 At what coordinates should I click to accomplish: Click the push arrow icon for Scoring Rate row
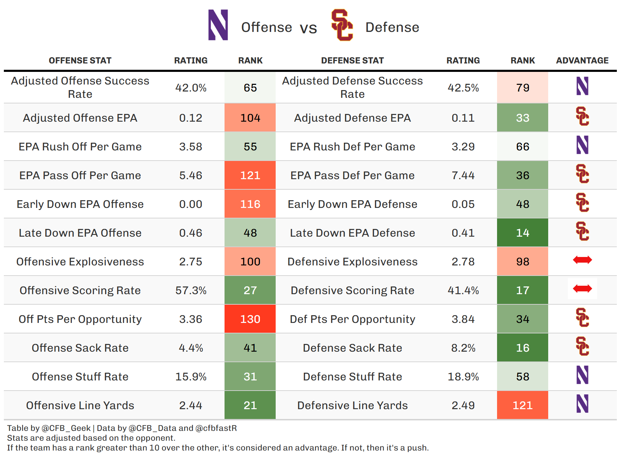(582, 289)
